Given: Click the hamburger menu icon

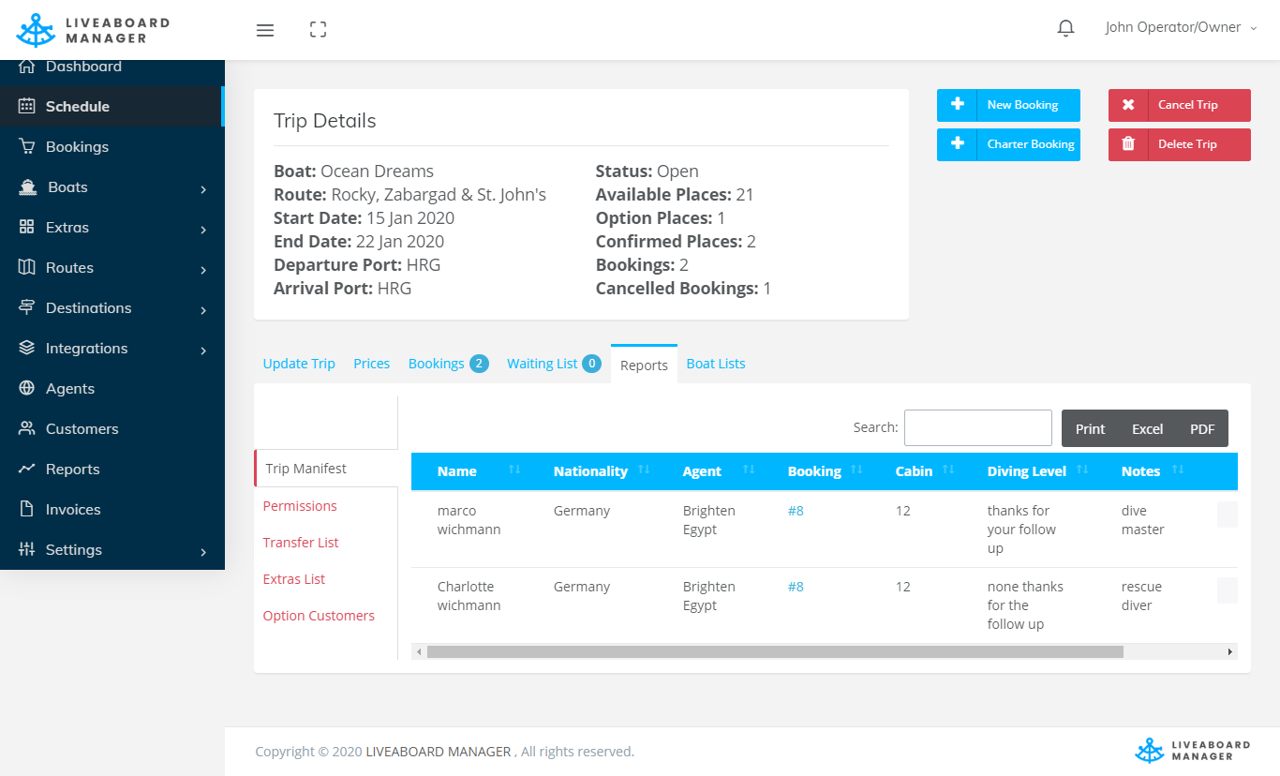Looking at the screenshot, I should pyautogui.click(x=265, y=30).
